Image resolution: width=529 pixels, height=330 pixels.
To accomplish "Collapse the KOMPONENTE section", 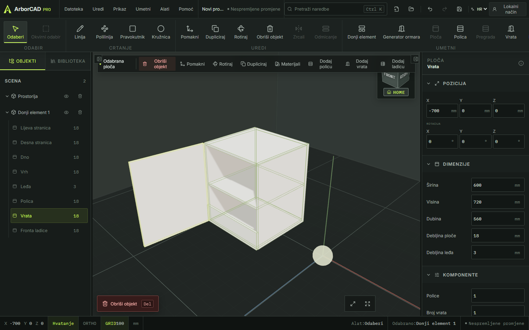I will (x=428, y=275).
